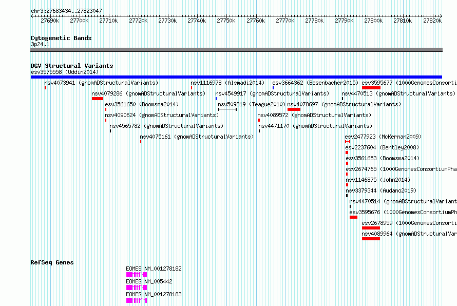Open nsv509819 (Teague2010) variant label
The width and height of the screenshot is (457, 306).
[x=252, y=104]
